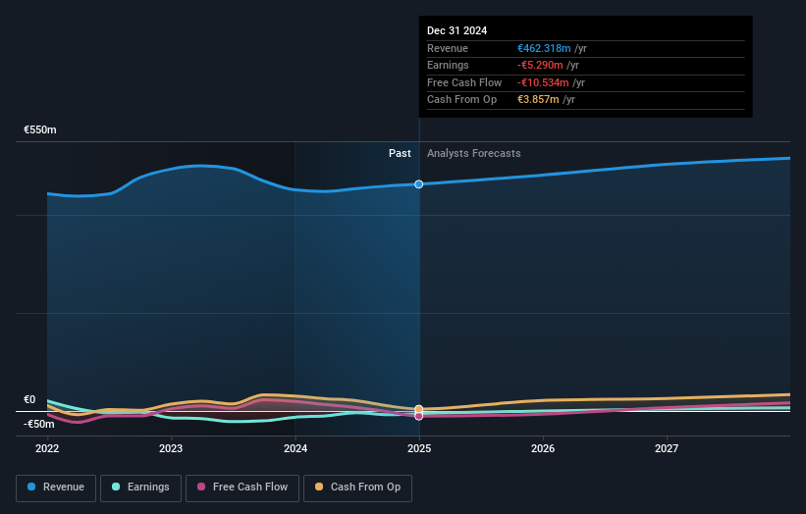Select the Cash From Op marker at 2025
This screenshot has width=806, height=514.
click(419, 409)
